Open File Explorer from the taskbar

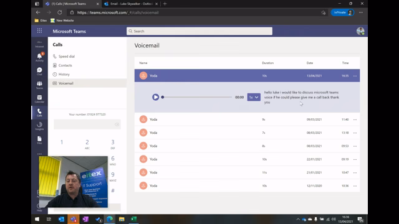tap(122, 219)
